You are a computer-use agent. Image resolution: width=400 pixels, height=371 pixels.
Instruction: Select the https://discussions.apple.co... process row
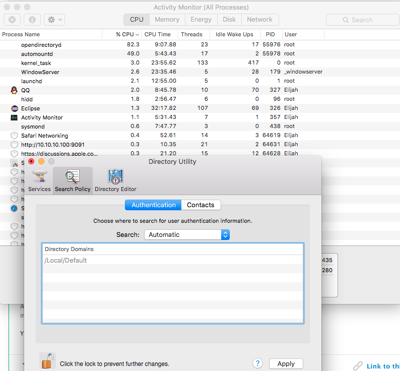200,153
